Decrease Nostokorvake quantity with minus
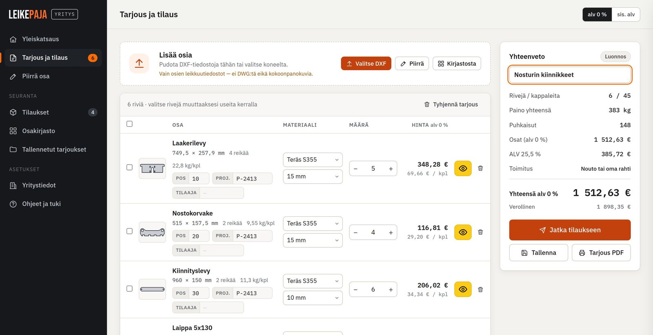 355,233
